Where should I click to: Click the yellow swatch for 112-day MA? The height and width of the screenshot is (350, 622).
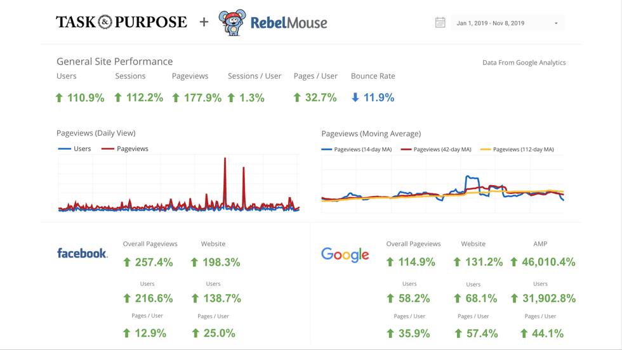486,150
